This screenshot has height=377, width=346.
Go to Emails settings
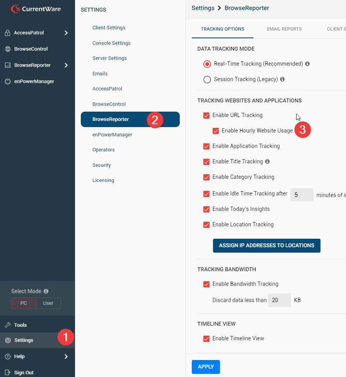coord(100,73)
